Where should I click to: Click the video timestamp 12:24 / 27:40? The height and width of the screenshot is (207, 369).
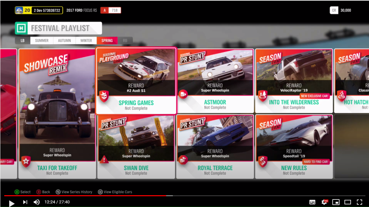[x=57, y=202]
